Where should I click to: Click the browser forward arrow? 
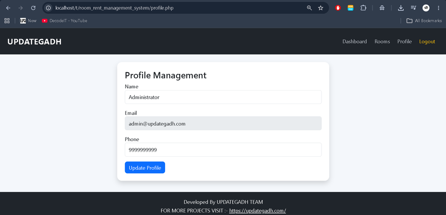coord(20,8)
